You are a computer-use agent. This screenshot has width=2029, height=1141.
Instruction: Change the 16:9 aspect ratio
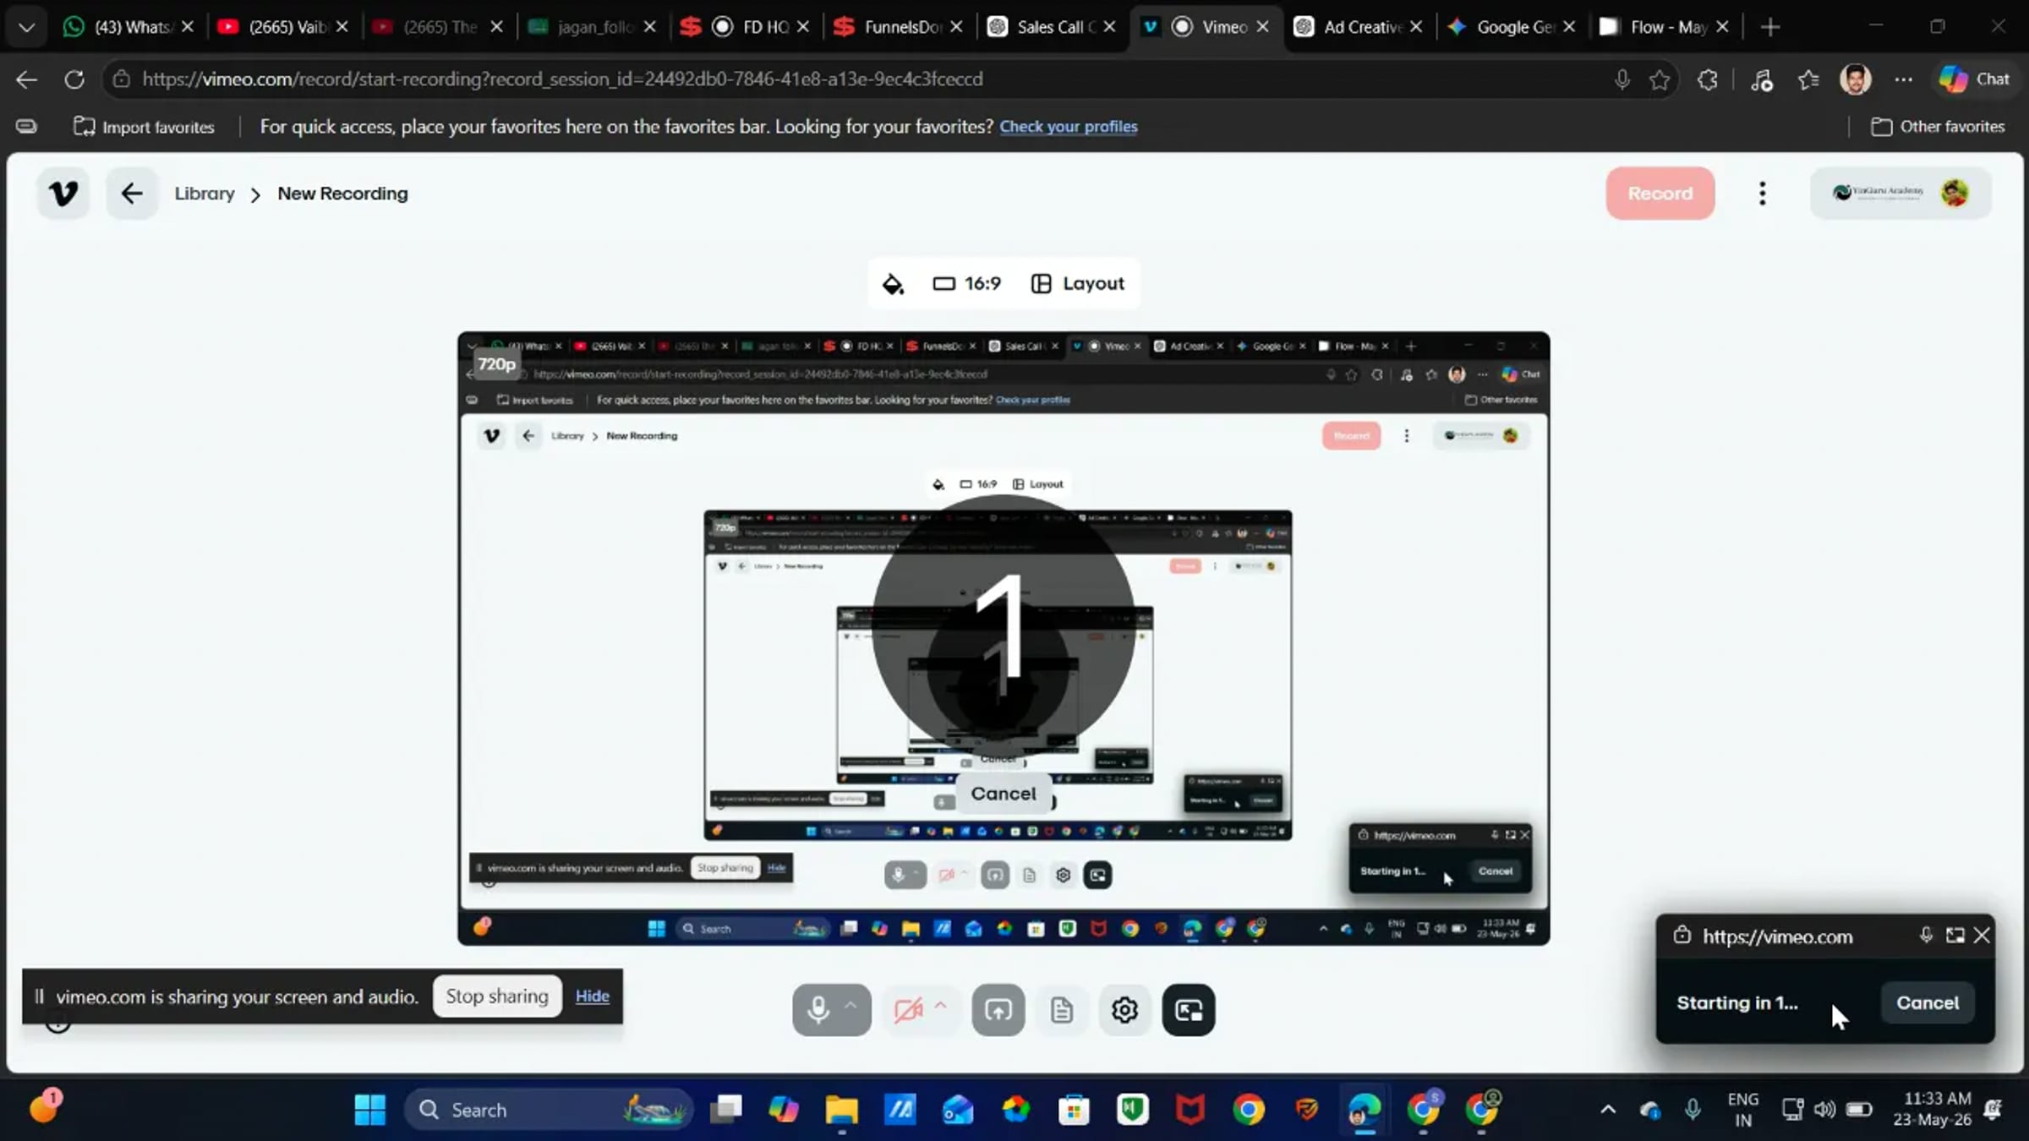(967, 284)
